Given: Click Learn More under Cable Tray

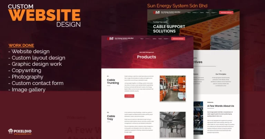Looking at the screenshot, I should click(129, 137).
